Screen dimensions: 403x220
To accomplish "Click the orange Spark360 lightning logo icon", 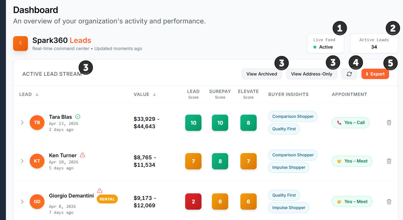I will [20, 44].
